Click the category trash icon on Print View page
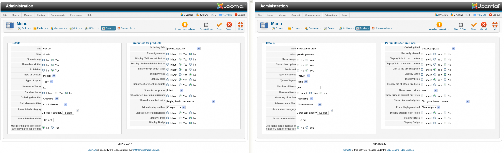This screenshot has width=504, height=153. tap(332, 110)
